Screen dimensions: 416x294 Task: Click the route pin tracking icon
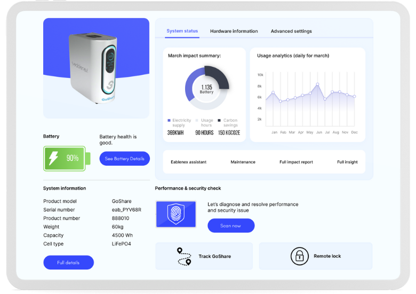click(184, 256)
